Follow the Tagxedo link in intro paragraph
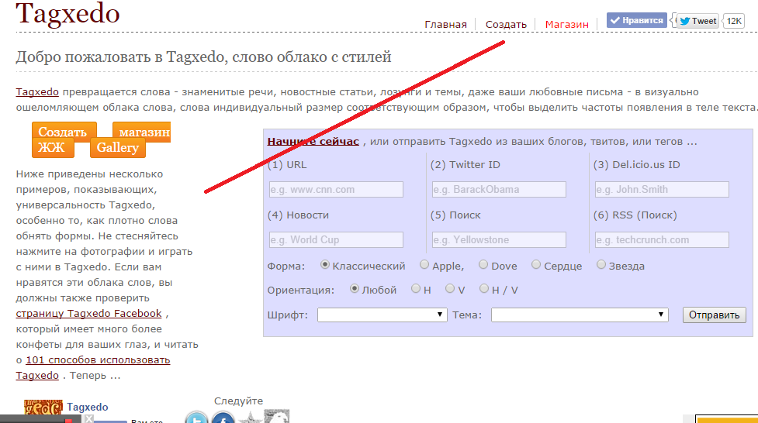The width and height of the screenshot is (758, 423). pyautogui.click(x=37, y=91)
